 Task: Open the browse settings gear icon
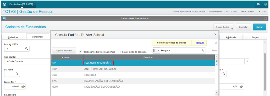click(x=216, y=42)
